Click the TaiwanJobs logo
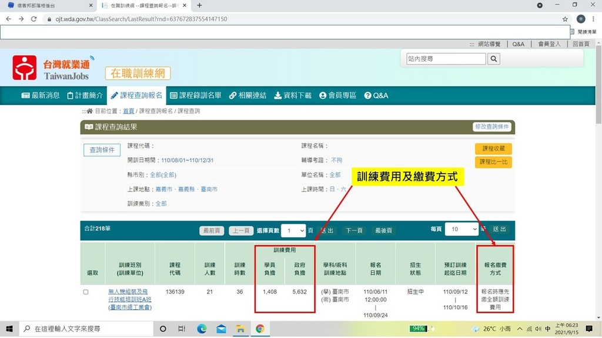The width and height of the screenshot is (602, 338). point(53,68)
